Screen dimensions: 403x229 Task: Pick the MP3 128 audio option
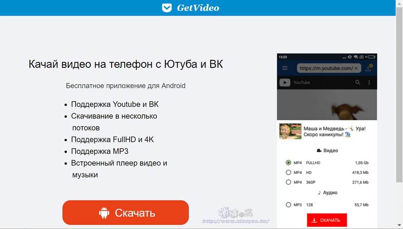tap(288, 205)
